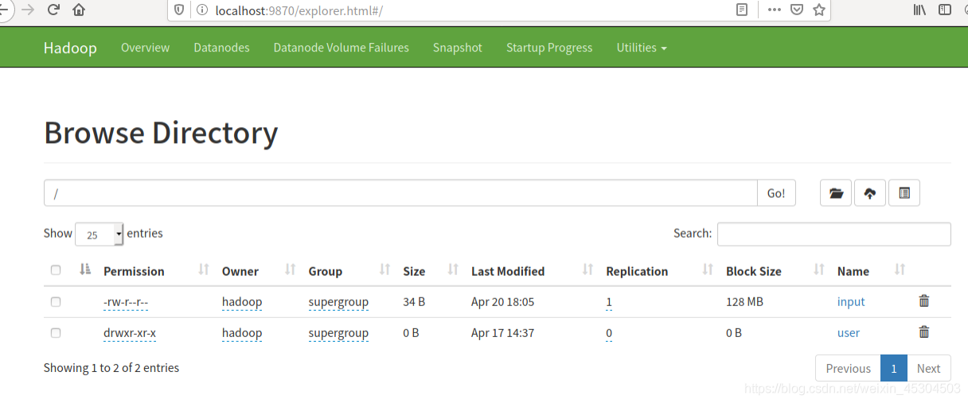The height and width of the screenshot is (403, 968).
Task: Sort by Size column arrows
Action: (453, 270)
